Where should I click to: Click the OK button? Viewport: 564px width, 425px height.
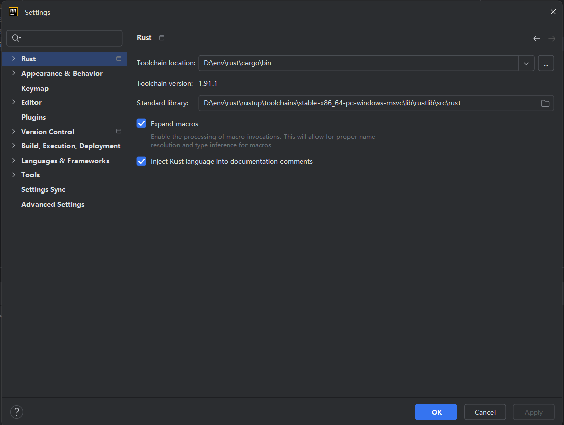click(436, 412)
